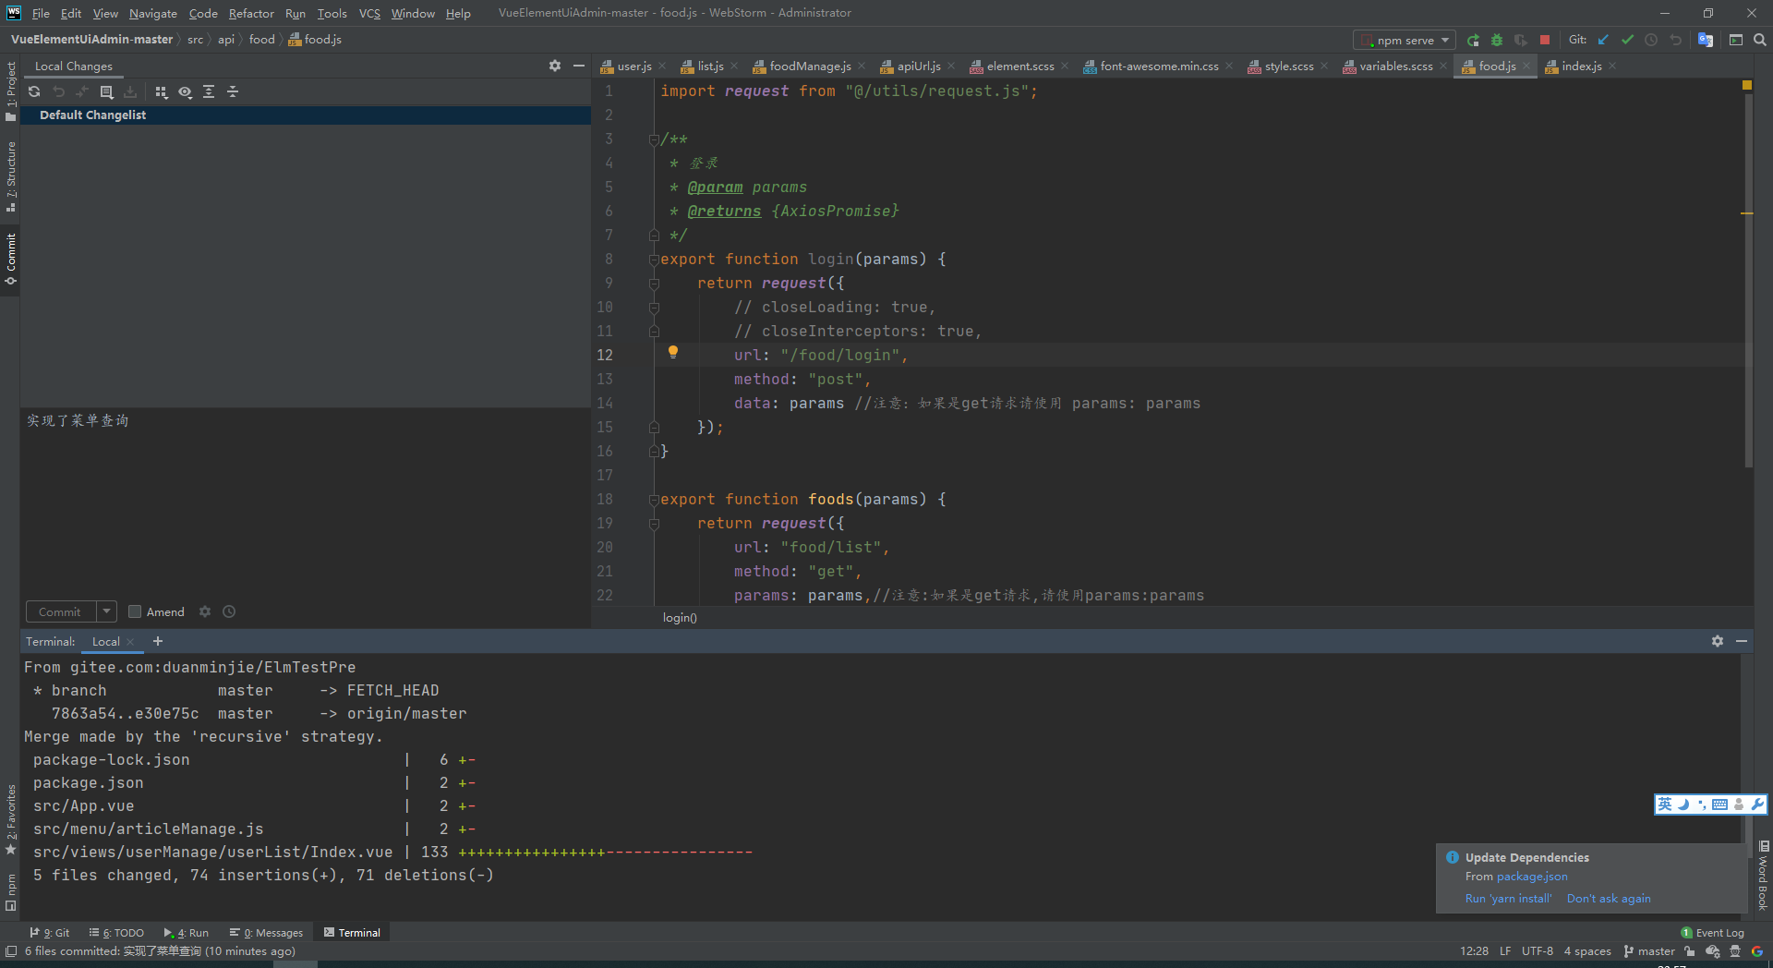Open the Commit button dropdown arrow
Screen dimensions: 1773x968
[106, 611]
